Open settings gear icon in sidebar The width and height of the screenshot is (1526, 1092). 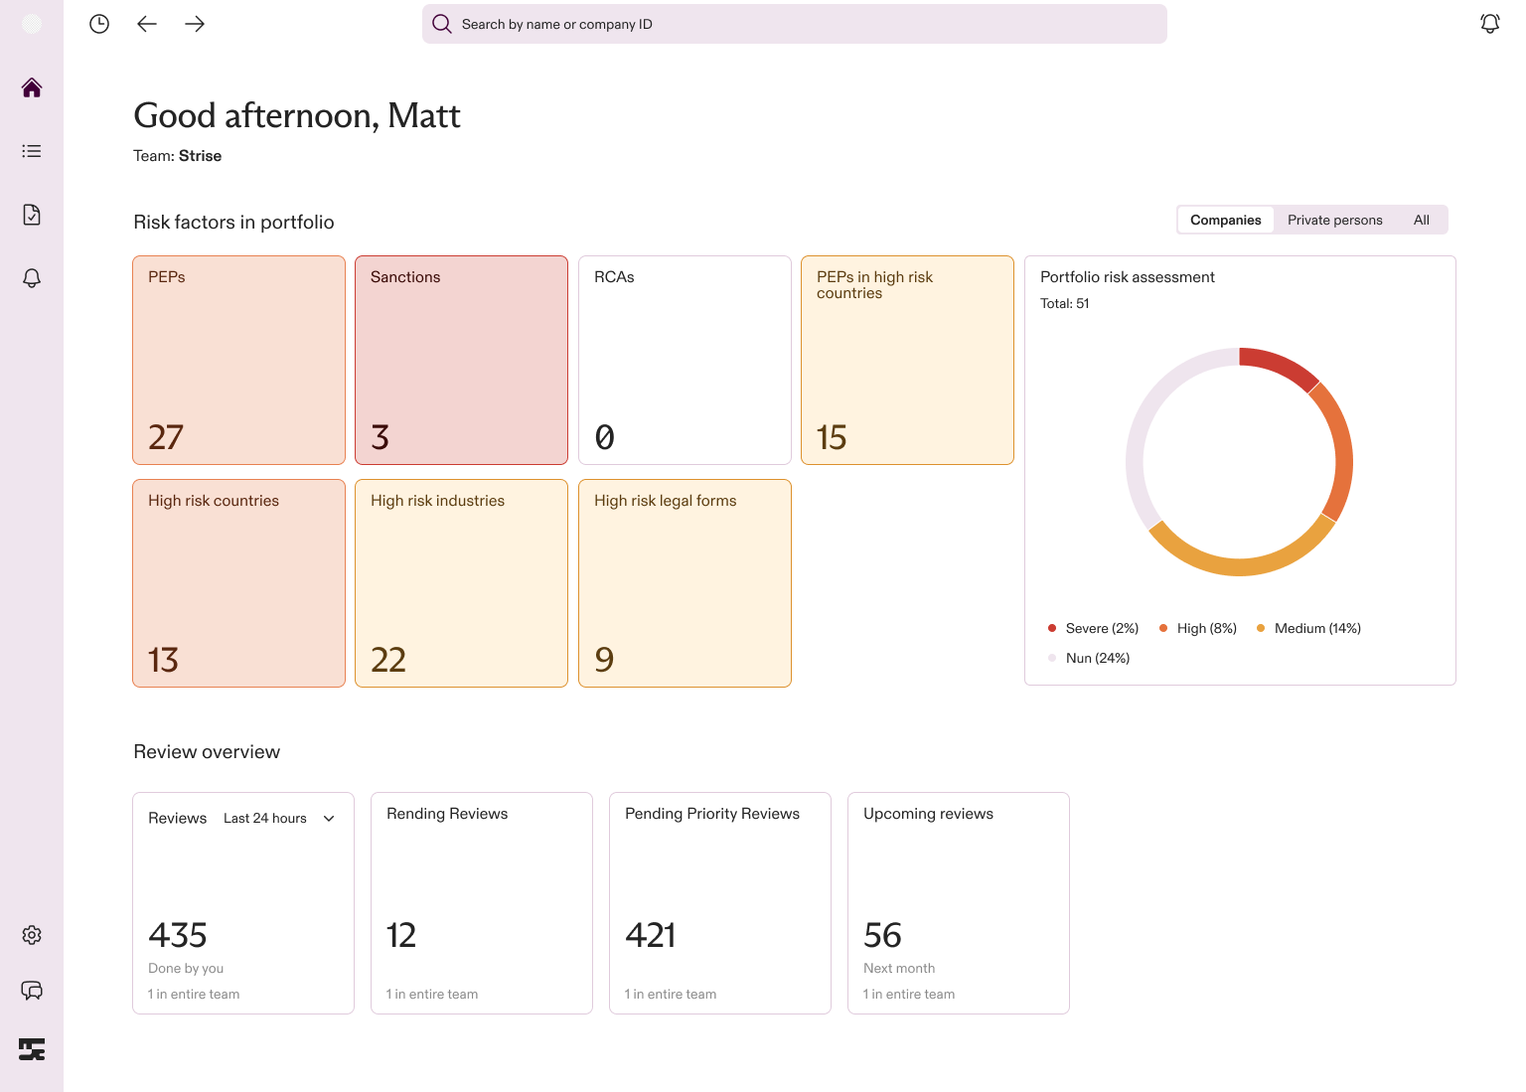tap(32, 935)
